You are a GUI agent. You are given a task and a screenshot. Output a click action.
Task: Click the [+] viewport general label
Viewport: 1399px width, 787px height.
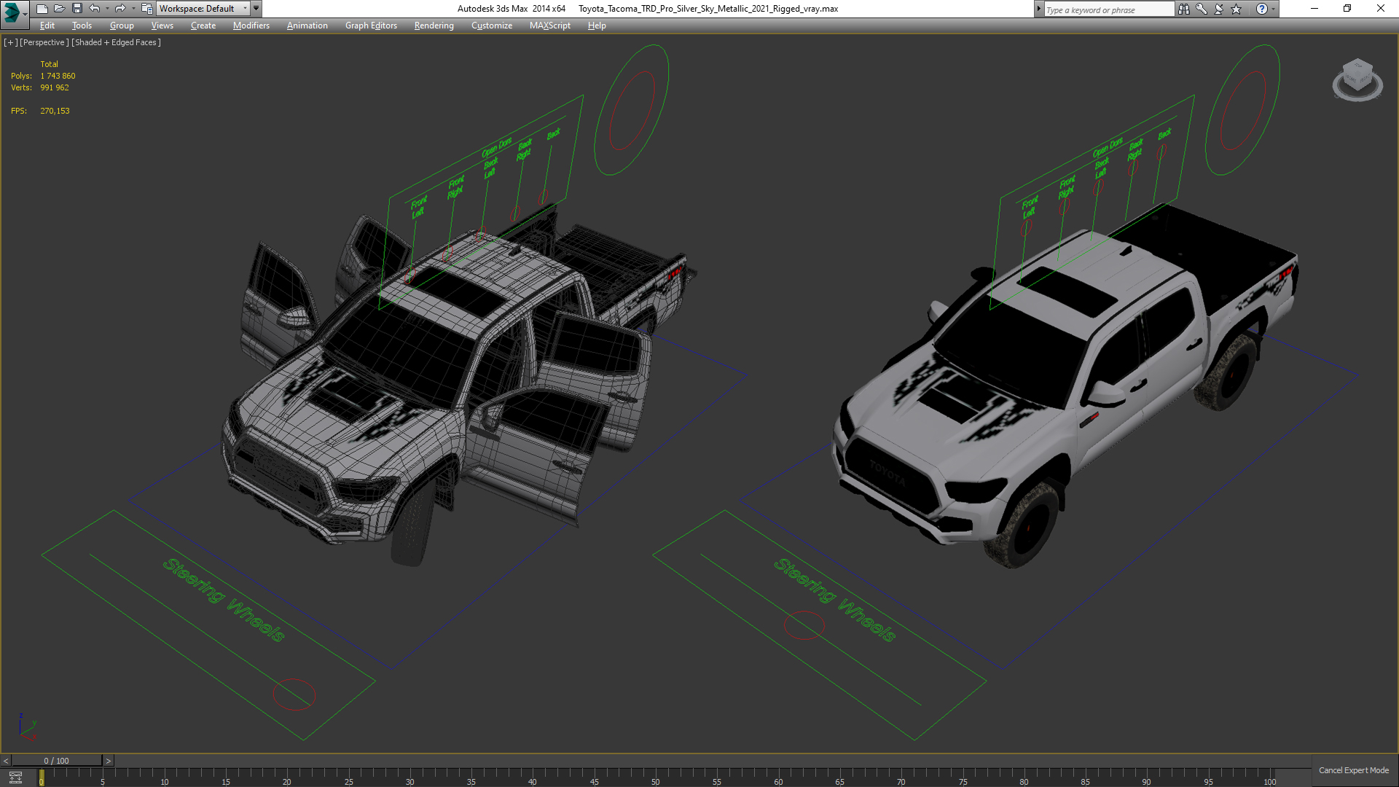tap(10, 42)
